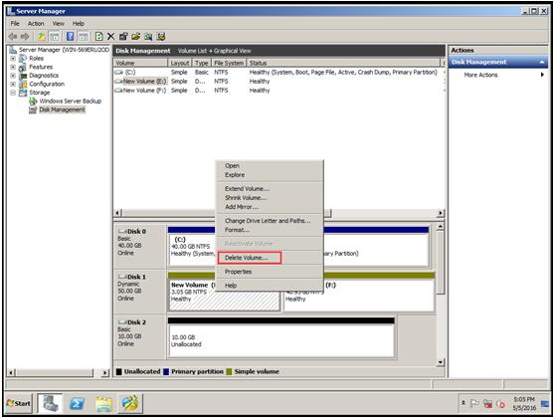553x418 pixels.
Task: Click the Features icon in tree
Action: [23, 67]
